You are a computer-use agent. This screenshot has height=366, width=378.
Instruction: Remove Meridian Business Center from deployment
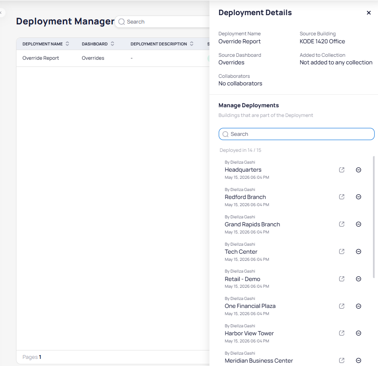(x=358, y=361)
